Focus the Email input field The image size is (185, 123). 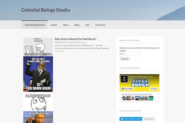coord(130,54)
